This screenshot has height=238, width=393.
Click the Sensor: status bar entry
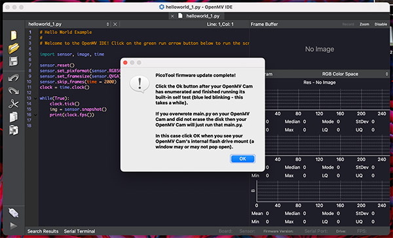pyautogui.click(x=247, y=231)
